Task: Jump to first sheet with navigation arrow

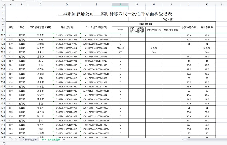Action: [3, 140]
